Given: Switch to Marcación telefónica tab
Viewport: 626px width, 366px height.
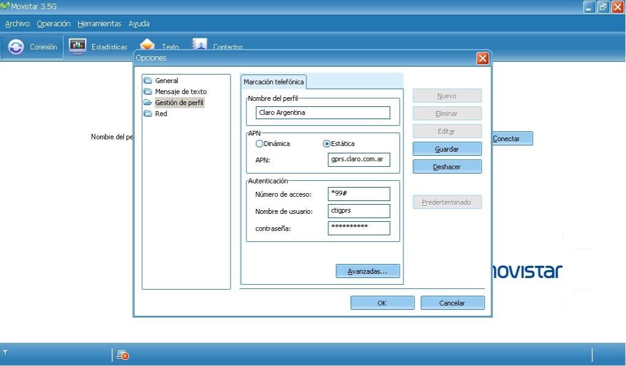Looking at the screenshot, I should (x=273, y=82).
